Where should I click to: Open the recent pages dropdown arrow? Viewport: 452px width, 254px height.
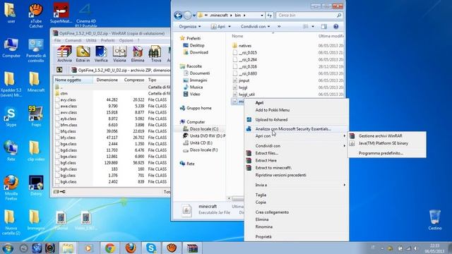click(x=194, y=16)
